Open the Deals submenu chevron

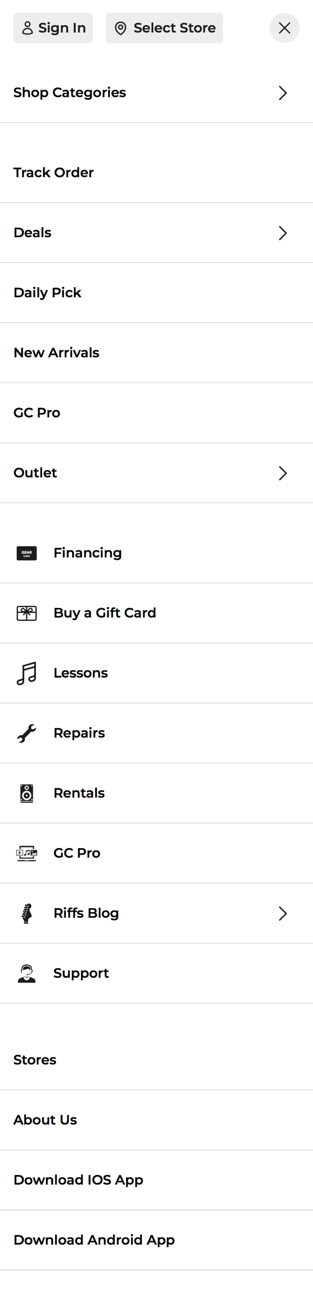283,233
